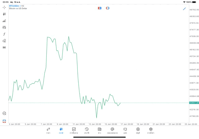Screen dimensions: 199x139
Task: Open chart settings sliders icon
Action: click(x=4, y=27)
